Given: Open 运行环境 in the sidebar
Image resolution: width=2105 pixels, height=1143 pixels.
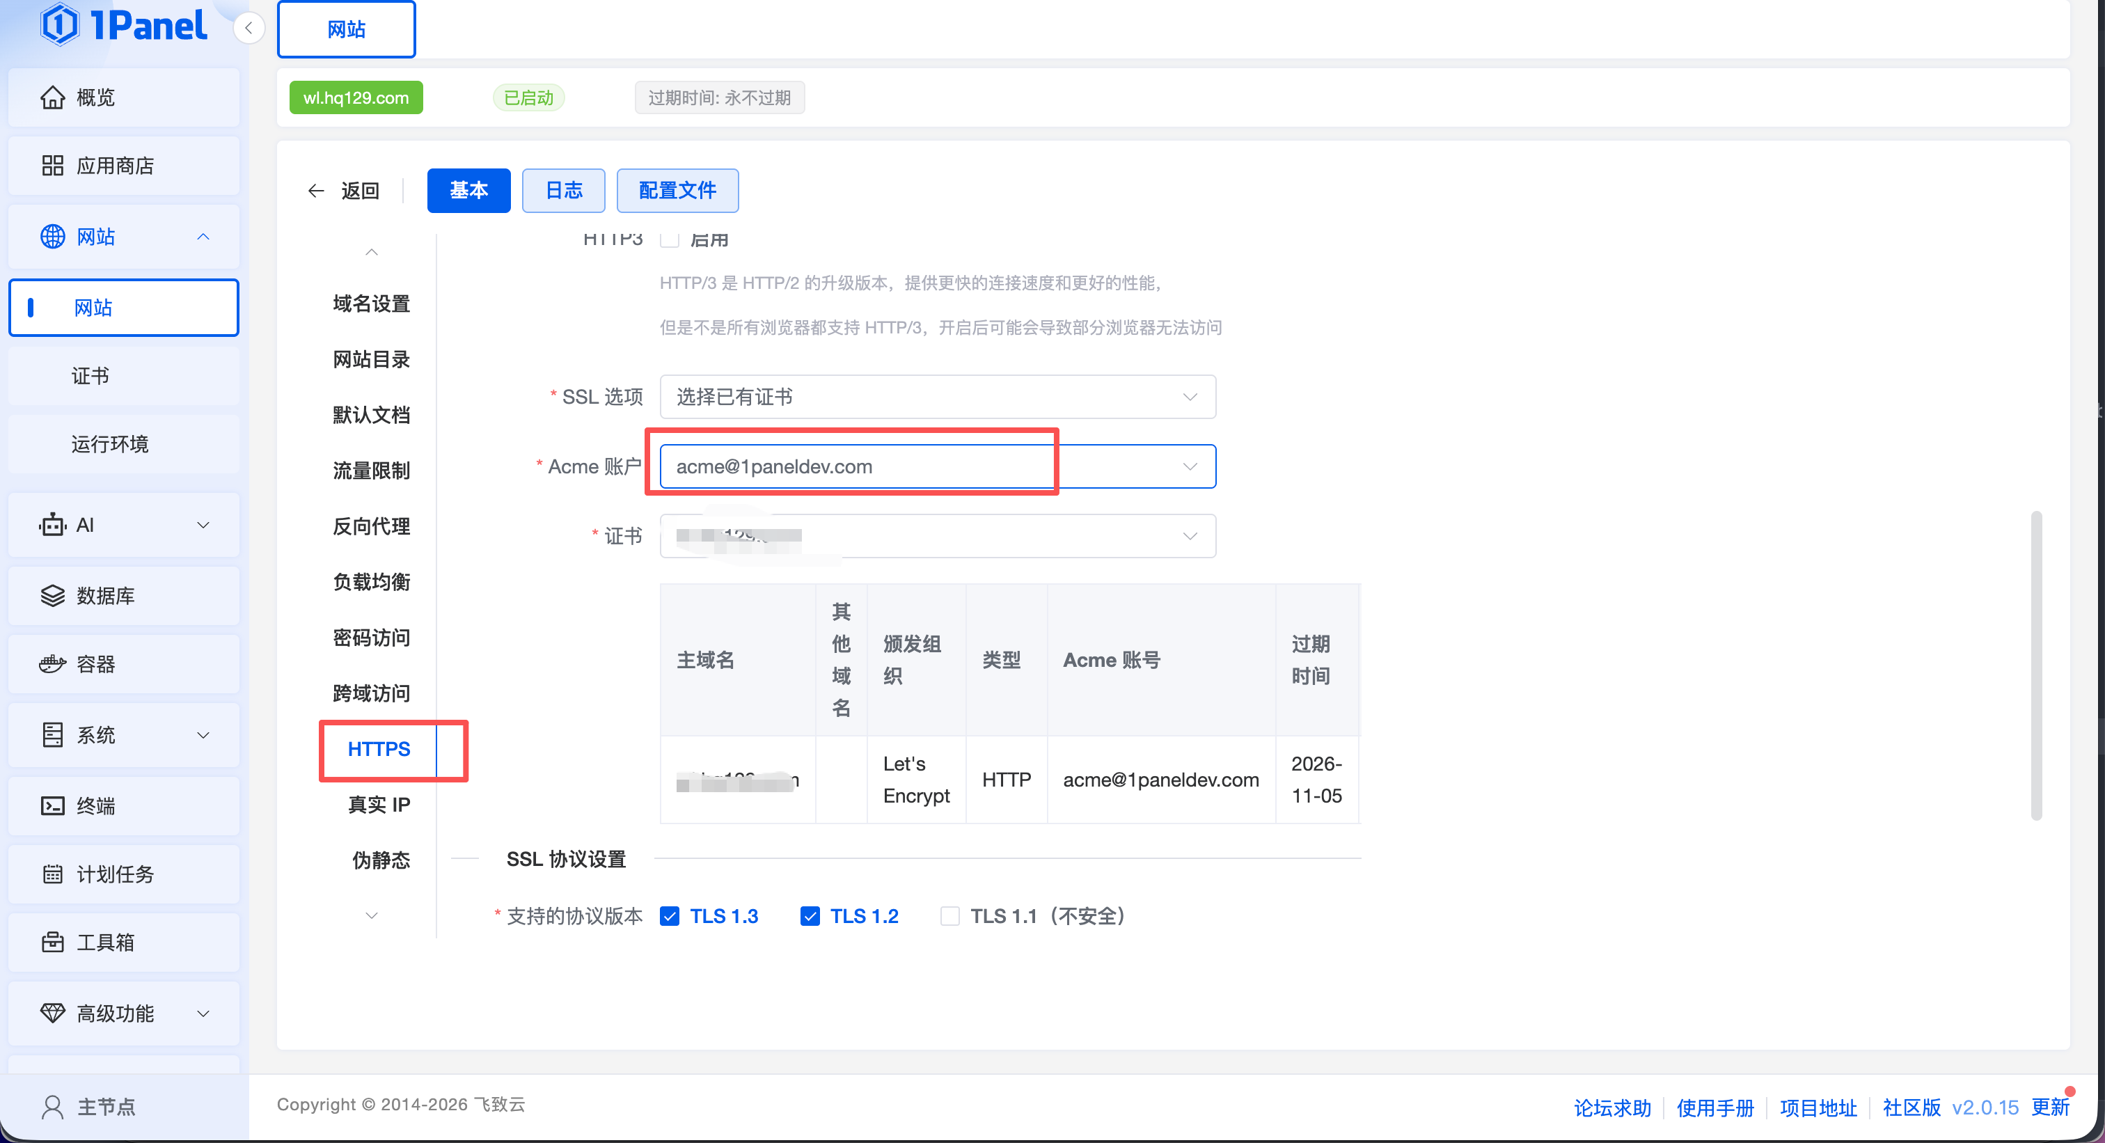Looking at the screenshot, I should (123, 443).
